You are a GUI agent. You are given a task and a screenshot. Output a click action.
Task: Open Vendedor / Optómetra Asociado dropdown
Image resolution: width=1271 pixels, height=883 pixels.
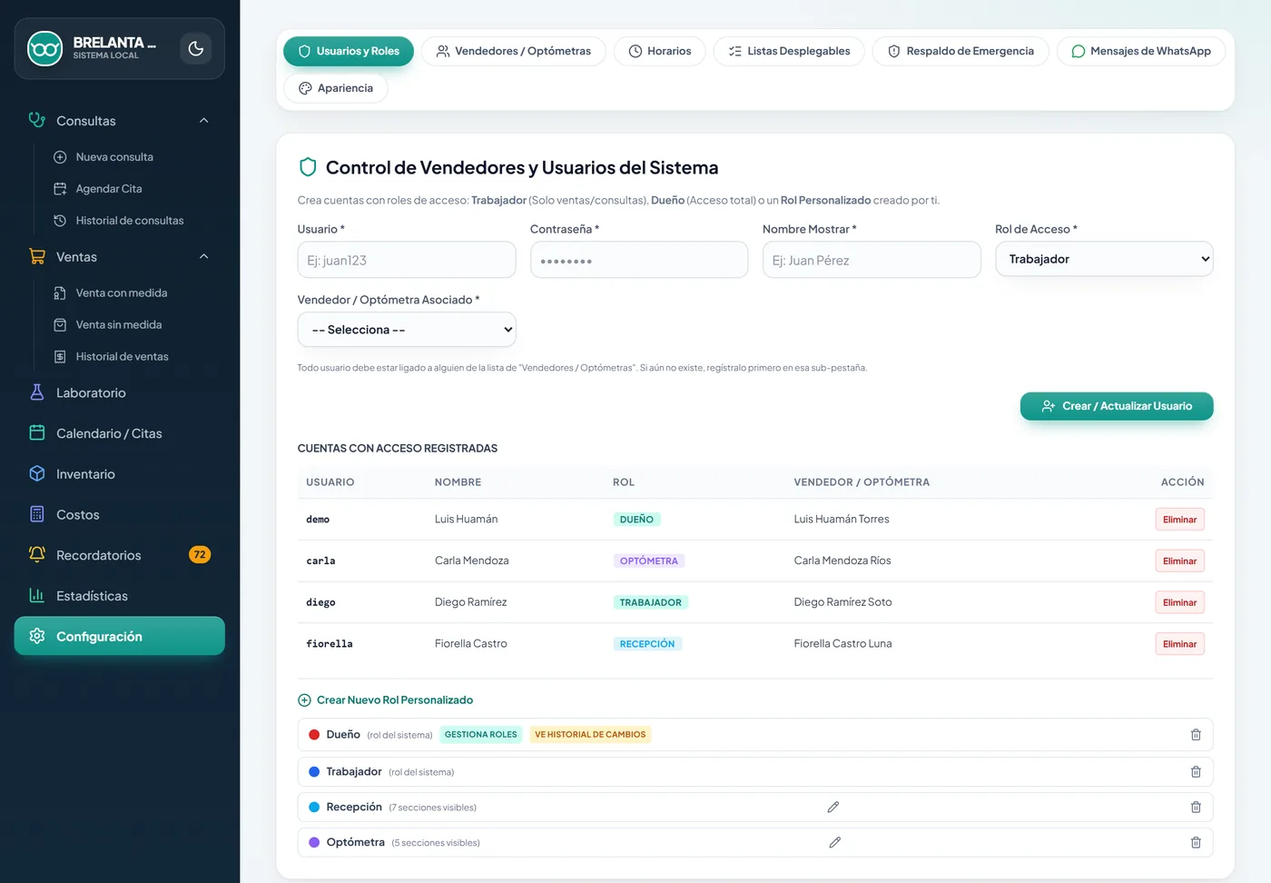coord(407,330)
